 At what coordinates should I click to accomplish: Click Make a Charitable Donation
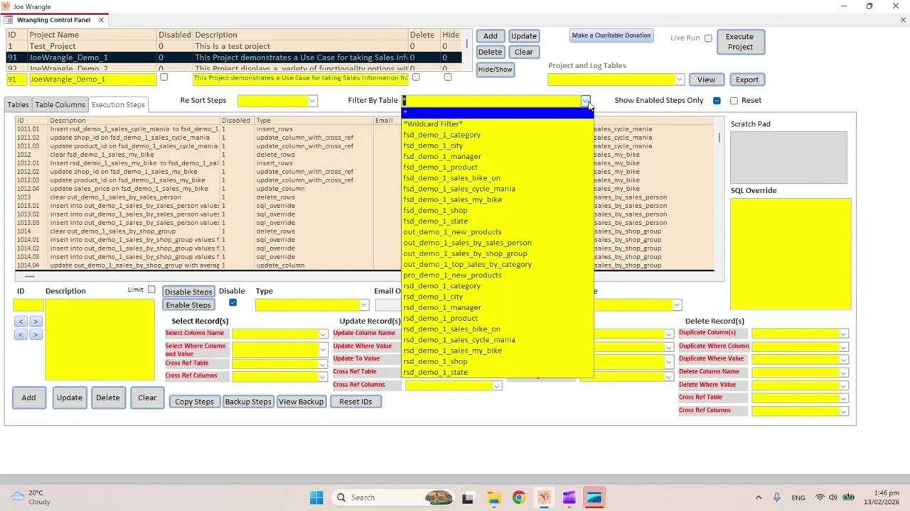pyautogui.click(x=611, y=35)
